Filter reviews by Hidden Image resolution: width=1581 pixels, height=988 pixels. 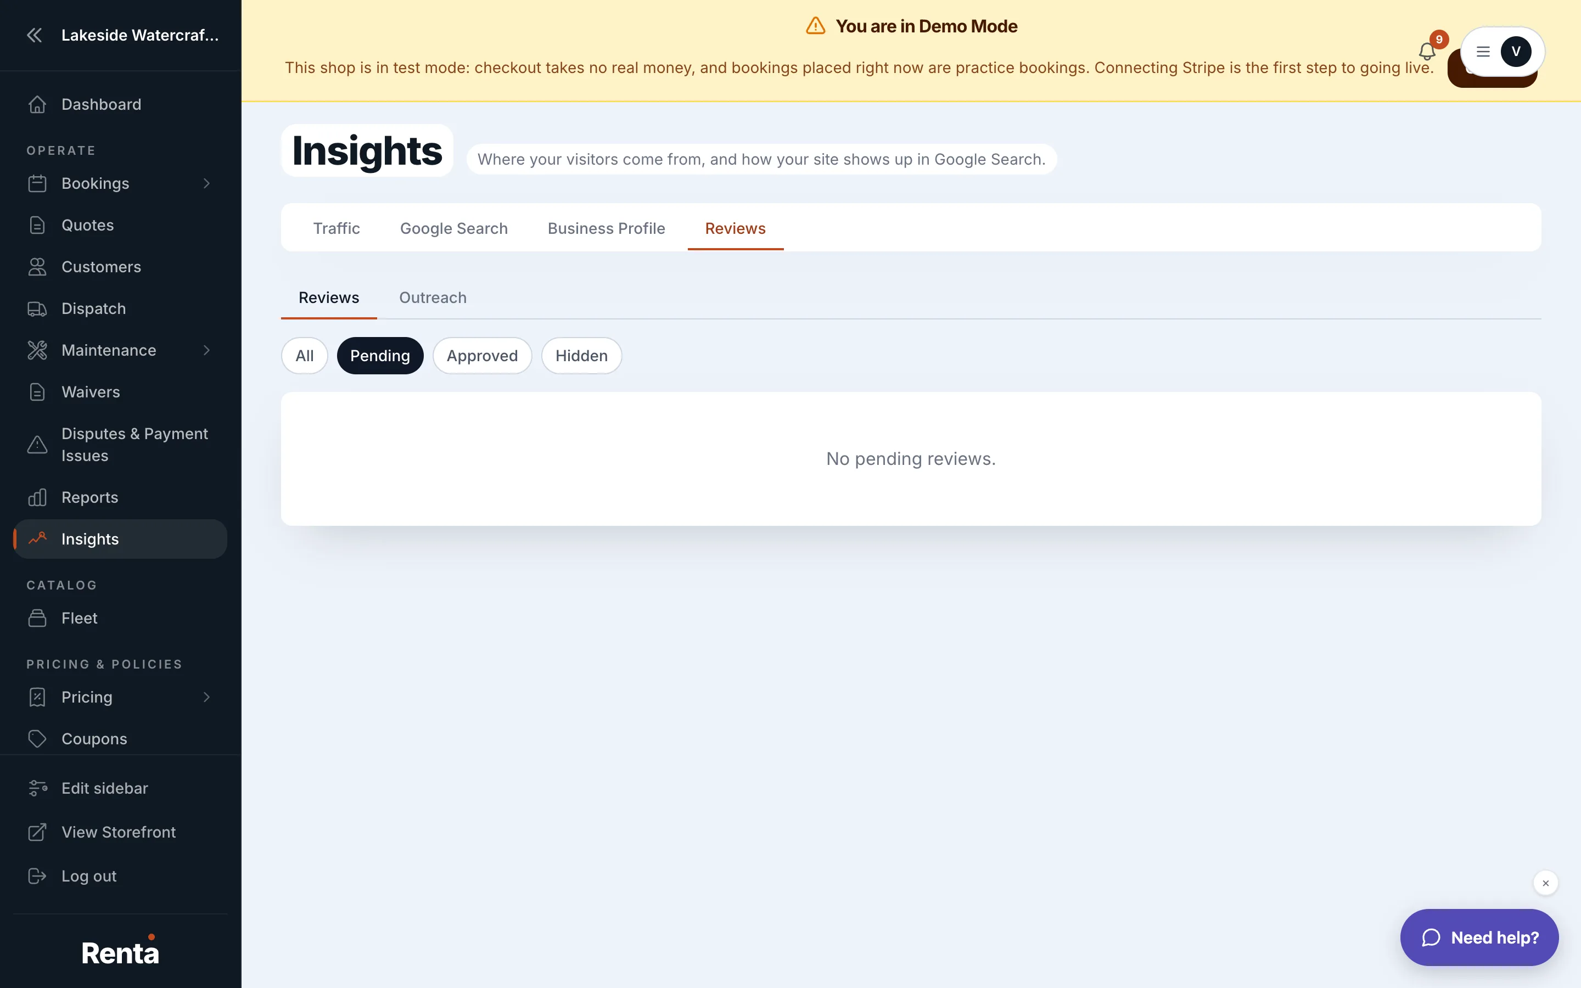pyautogui.click(x=581, y=356)
